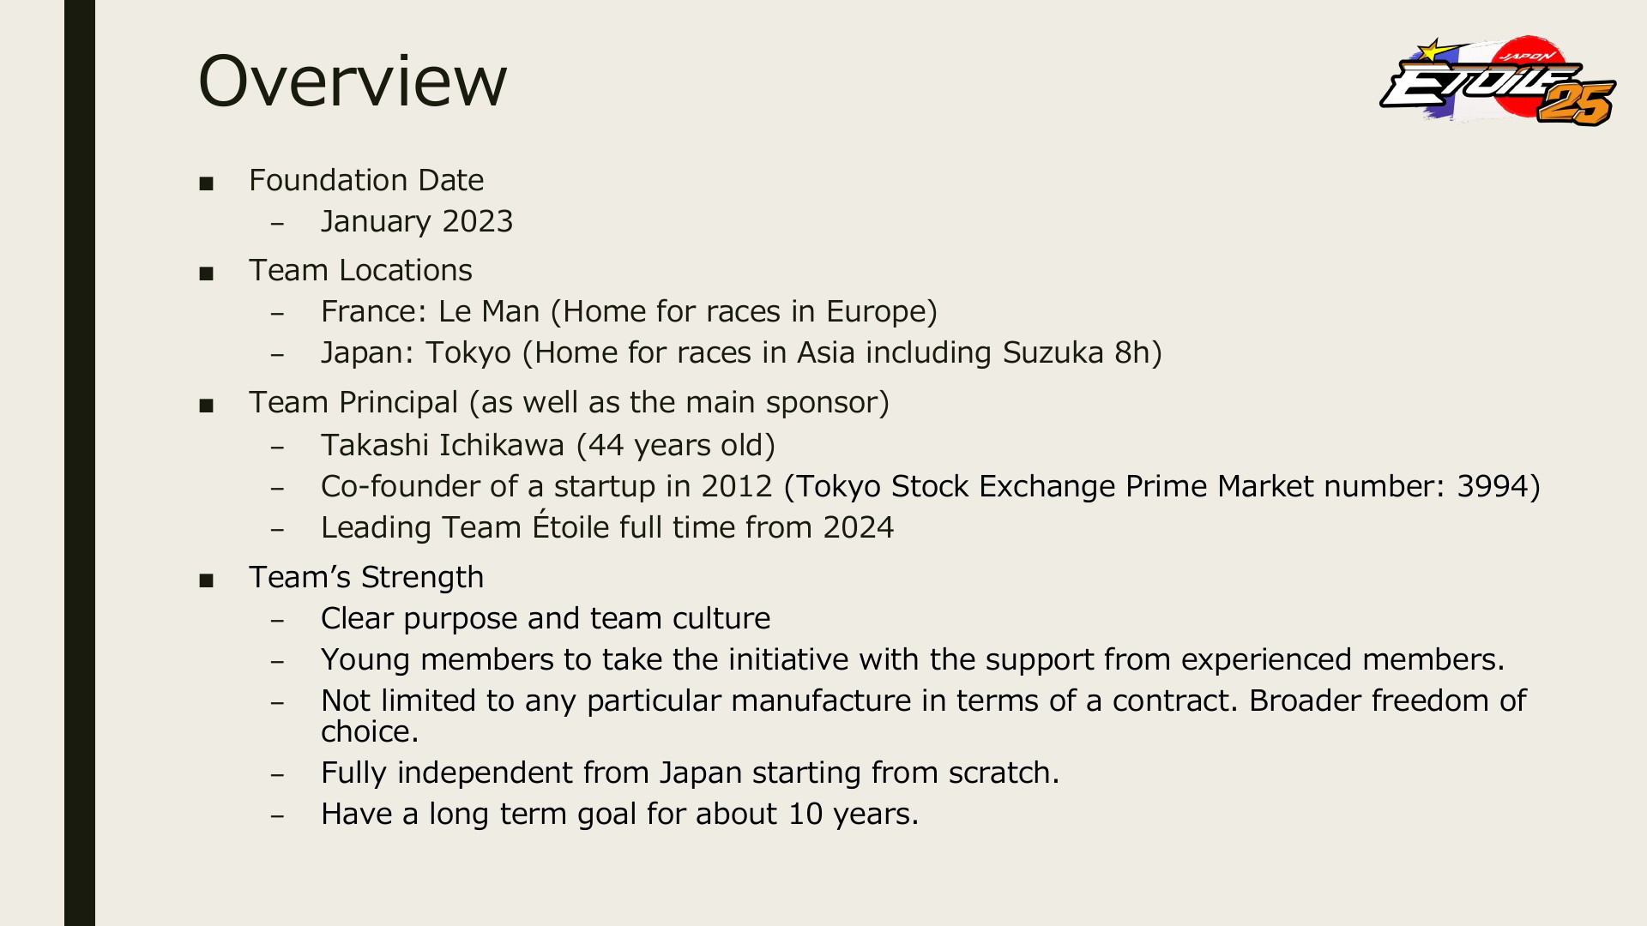Click the long term goal line
Screen dimensions: 1647x926
pyautogui.click(x=620, y=814)
